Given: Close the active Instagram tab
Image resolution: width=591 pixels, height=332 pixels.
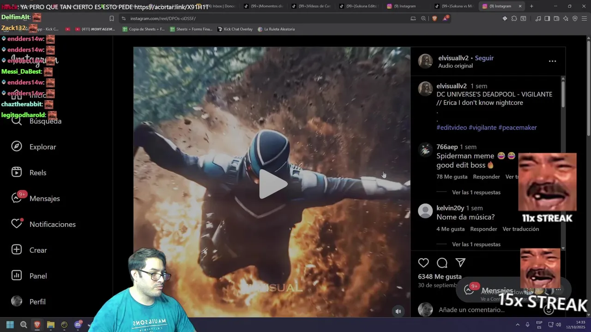Looking at the screenshot, I should [520, 6].
